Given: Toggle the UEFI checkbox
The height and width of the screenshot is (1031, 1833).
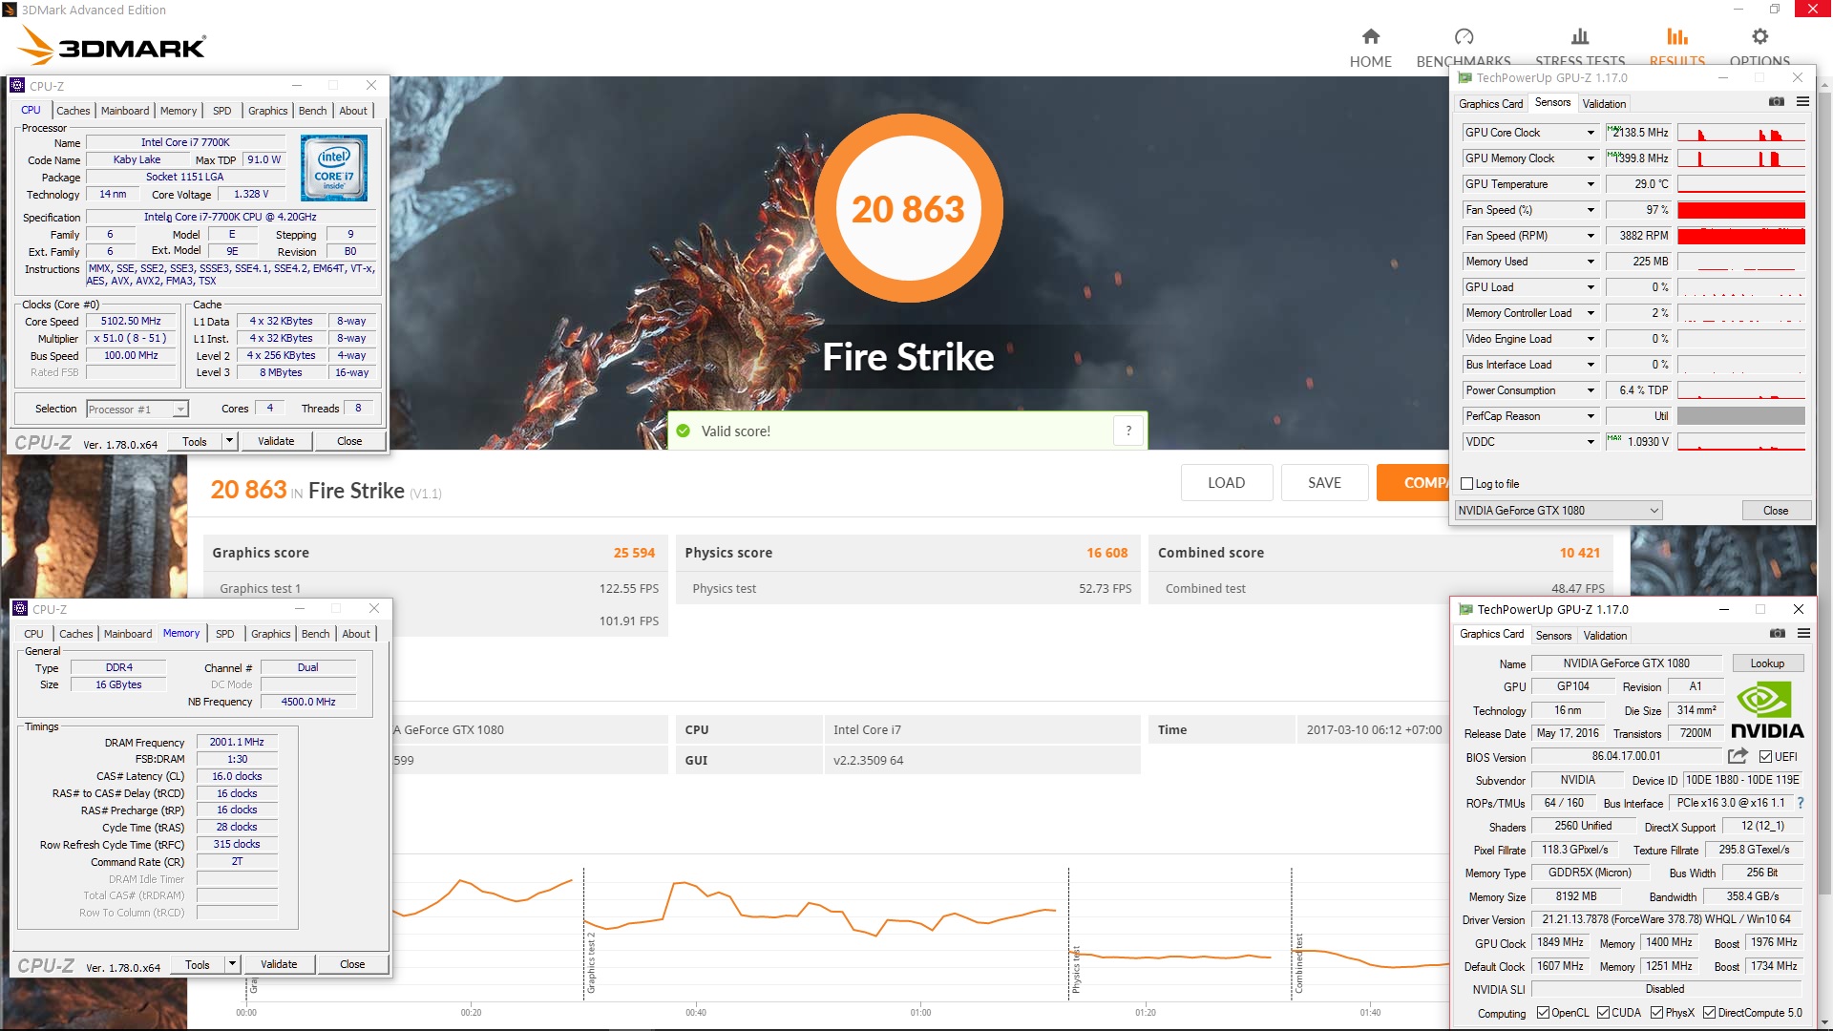Looking at the screenshot, I should (x=1765, y=757).
